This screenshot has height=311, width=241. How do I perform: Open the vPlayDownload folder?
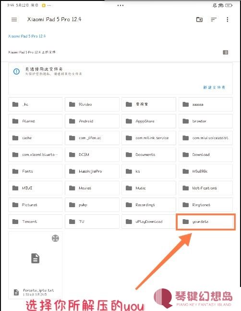point(149,222)
